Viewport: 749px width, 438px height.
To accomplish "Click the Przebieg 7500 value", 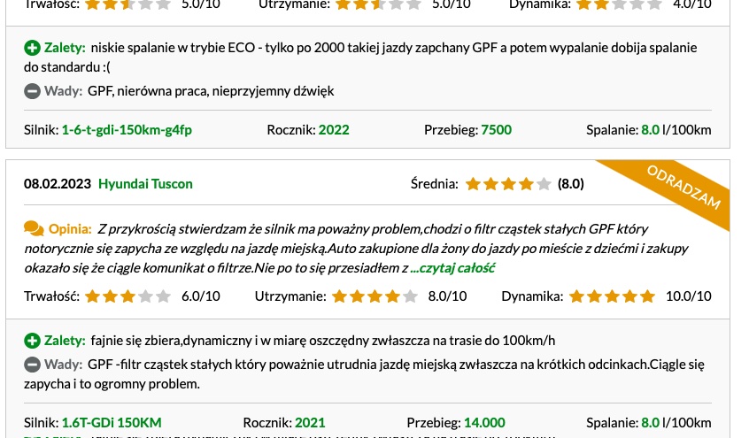I will [x=497, y=130].
